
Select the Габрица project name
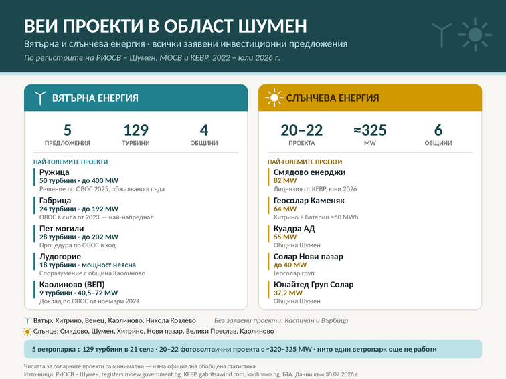coord(55,201)
